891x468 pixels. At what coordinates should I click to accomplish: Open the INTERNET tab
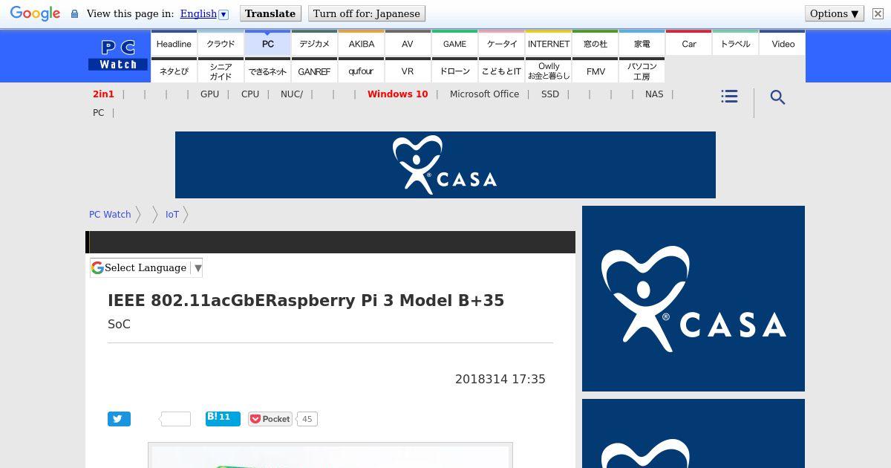click(x=549, y=44)
